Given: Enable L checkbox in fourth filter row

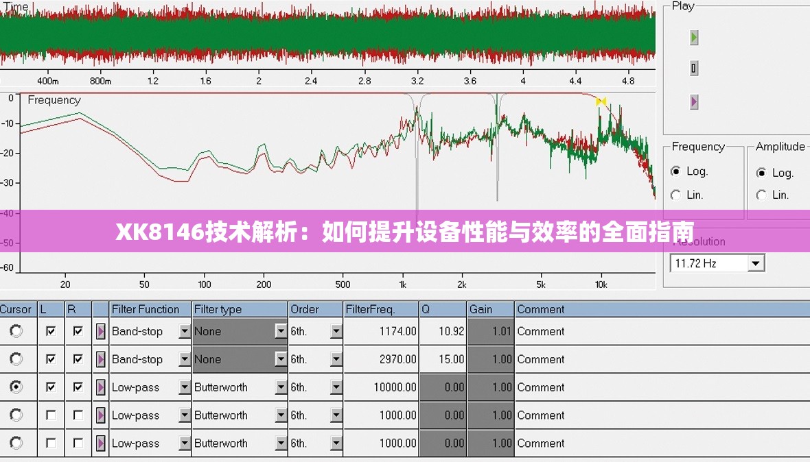Looking at the screenshot, I should click(x=51, y=415).
